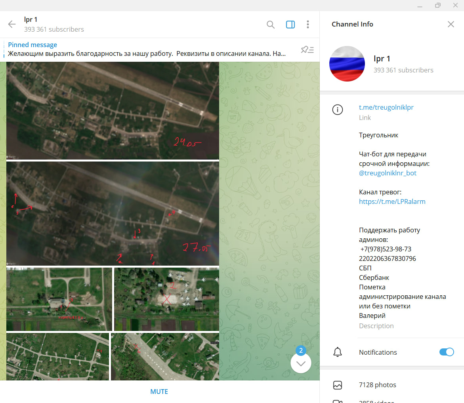The width and height of the screenshot is (464, 403).
Task: Click the pinned messages list icon
Action: point(307,50)
